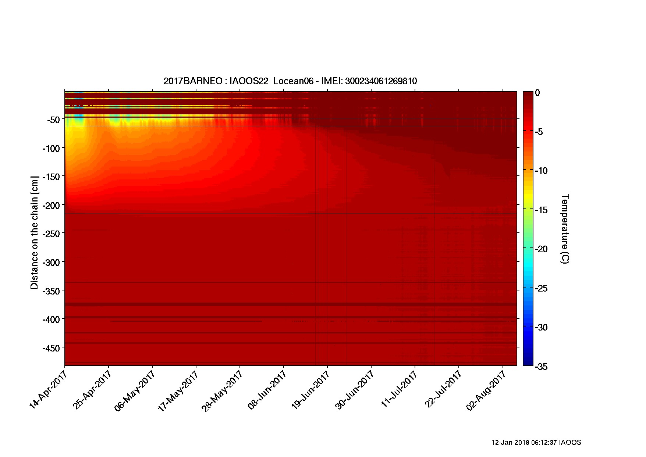Click the 06-May-2017 x-axis label
The width and height of the screenshot is (646, 457).
click(x=135, y=390)
